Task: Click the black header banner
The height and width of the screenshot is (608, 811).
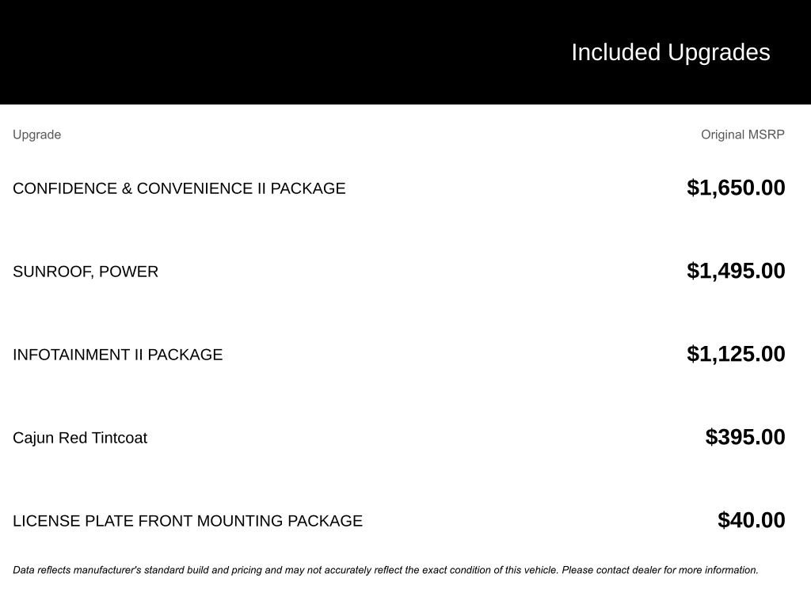Action: point(405,52)
